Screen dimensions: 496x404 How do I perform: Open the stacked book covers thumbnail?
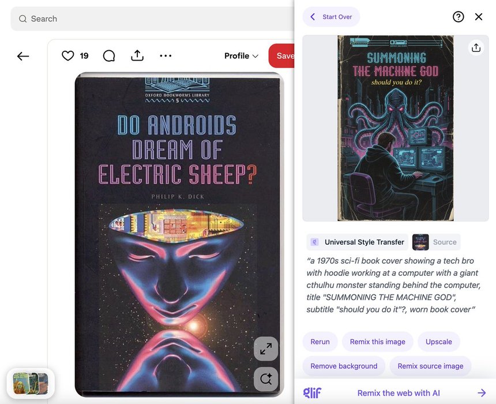pyautogui.click(x=31, y=383)
